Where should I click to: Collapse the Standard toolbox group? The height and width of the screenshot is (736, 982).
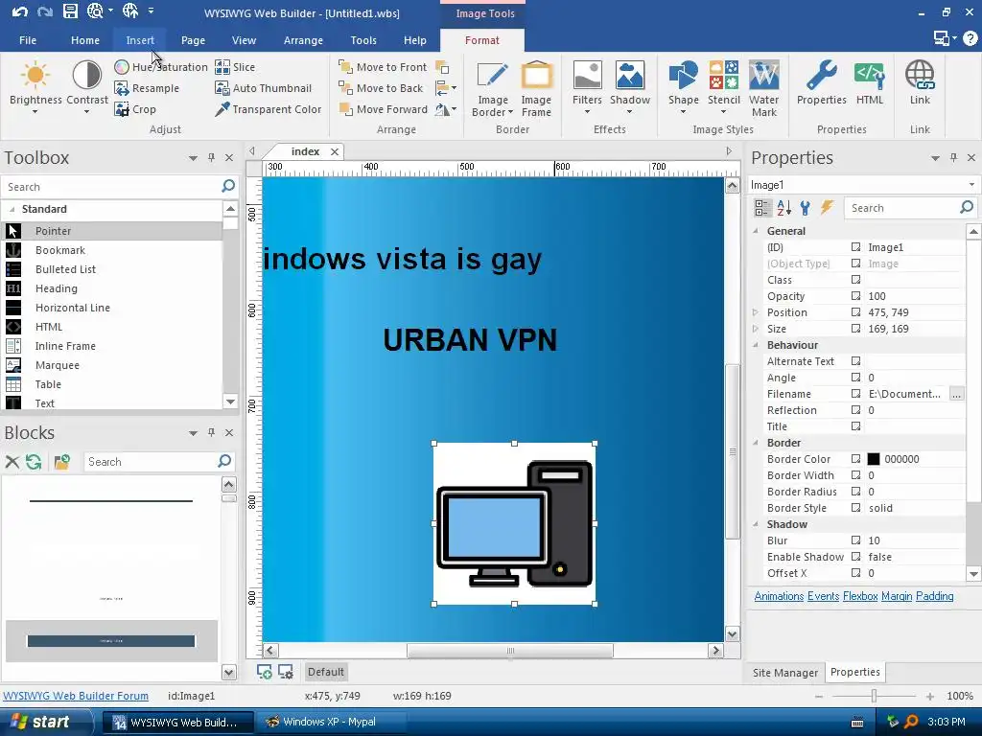(x=12, y=209)
